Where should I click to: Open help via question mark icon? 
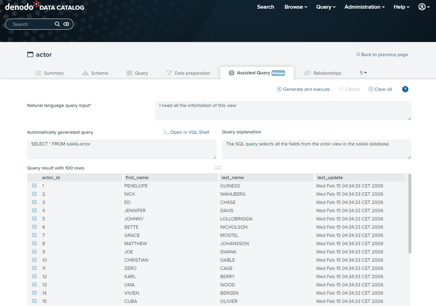click(405, 89)
